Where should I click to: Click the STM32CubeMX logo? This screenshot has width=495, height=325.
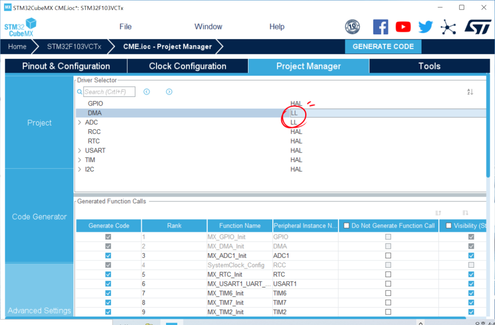click(x=21, y=27)
